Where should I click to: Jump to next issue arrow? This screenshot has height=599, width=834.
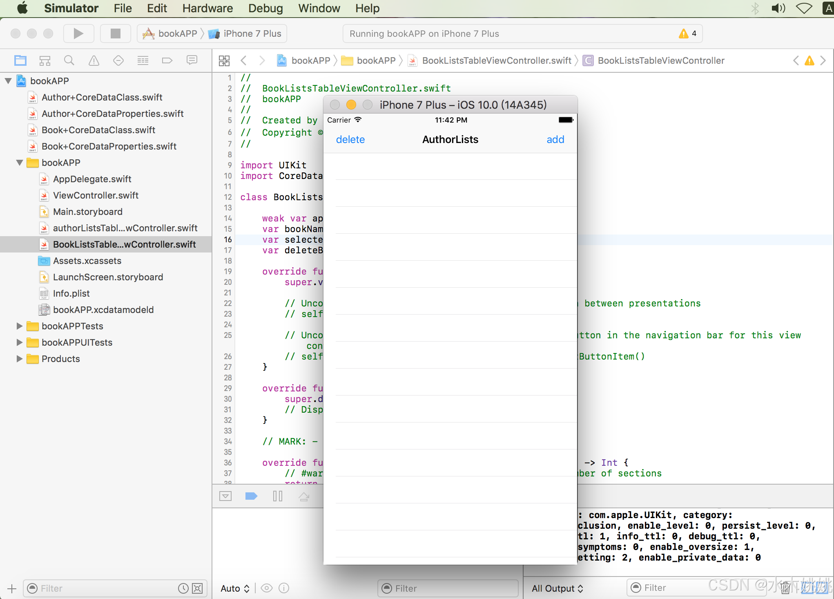823,60
